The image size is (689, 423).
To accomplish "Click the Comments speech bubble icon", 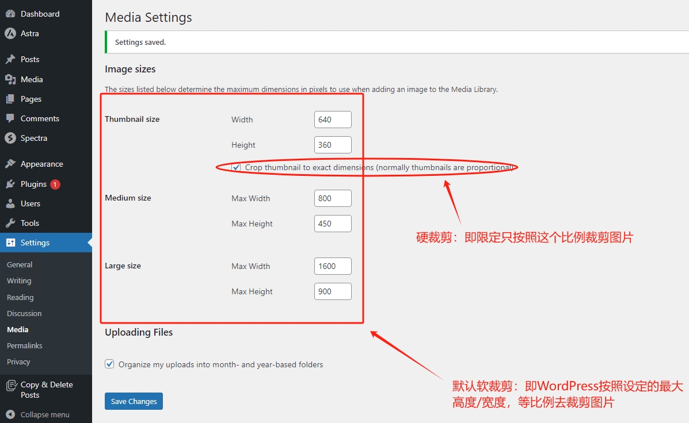I will pyautogui.click(x=10, y=118).
